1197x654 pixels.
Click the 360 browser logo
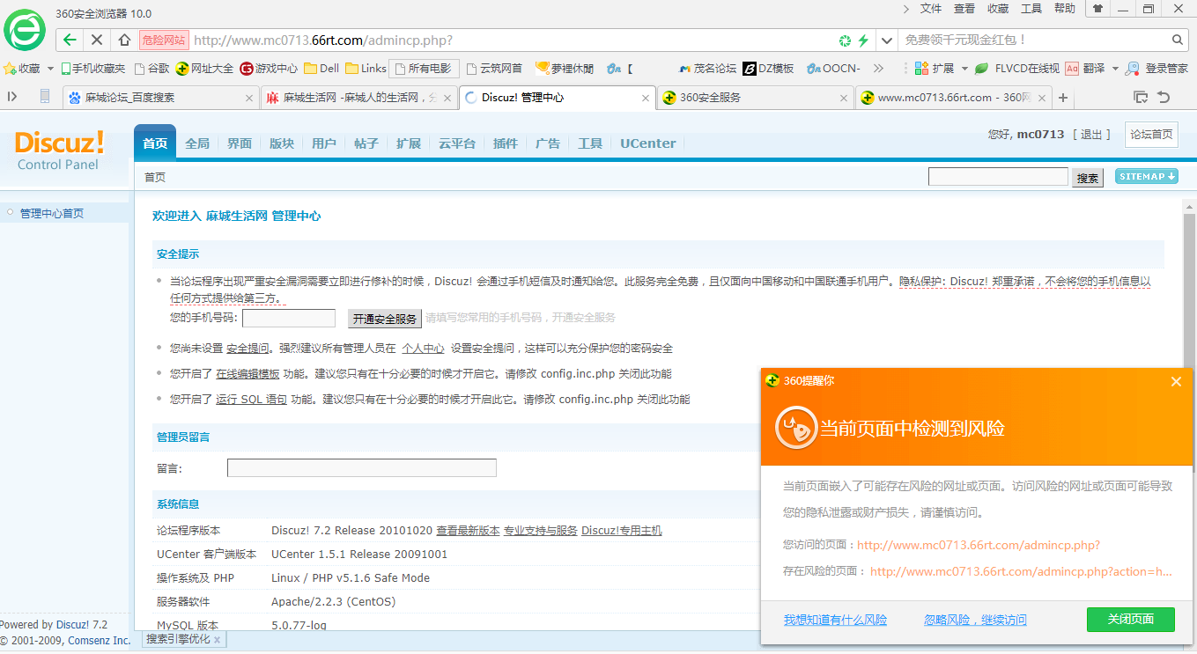[x=25, y=29]
